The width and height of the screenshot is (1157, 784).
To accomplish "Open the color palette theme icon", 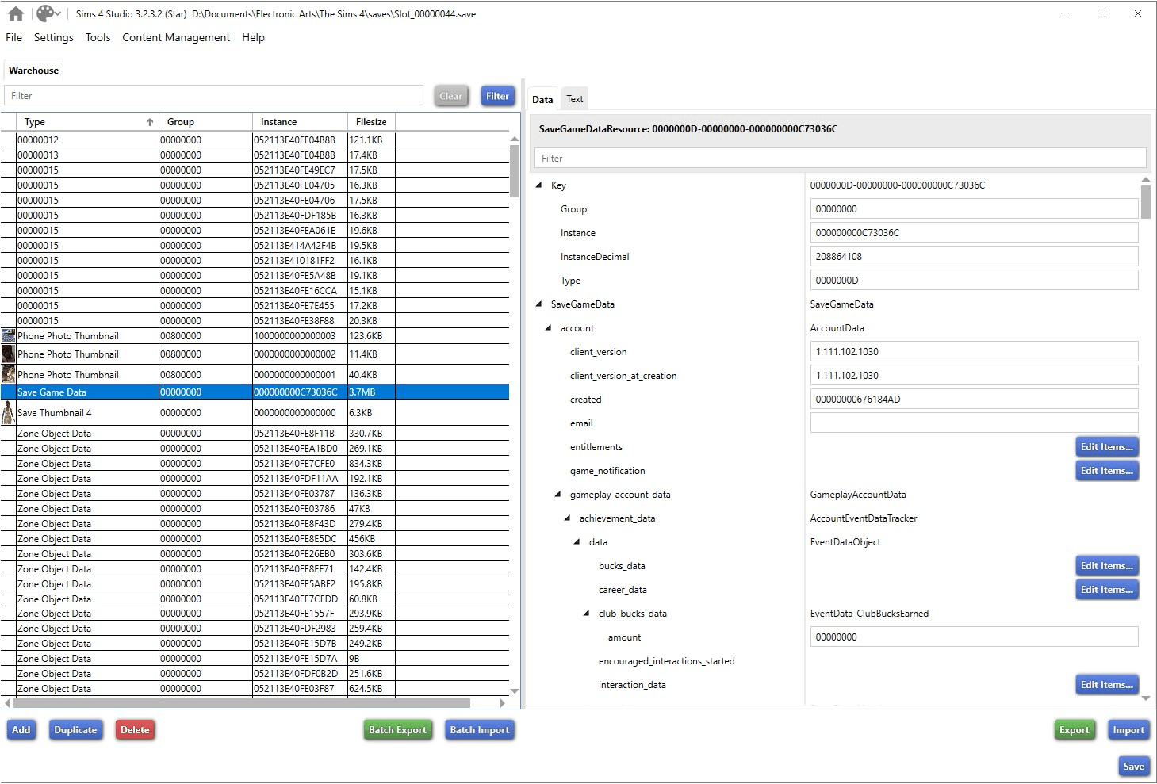I will 46,13.
